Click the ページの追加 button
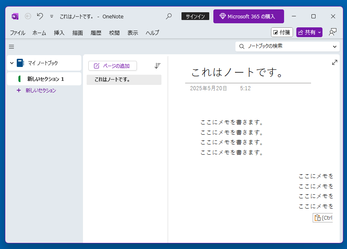 [112, 66]
